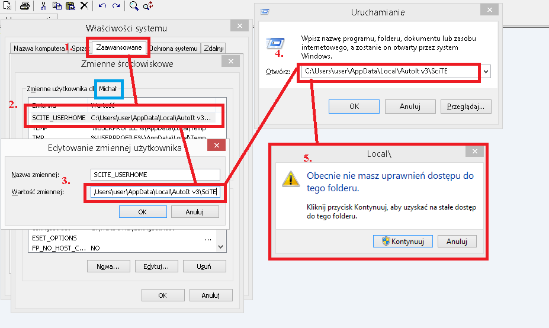The width and height of the screenshot is (549, 328).
Task: Open the Ochrona systemu tab
Action: point(173,49)
